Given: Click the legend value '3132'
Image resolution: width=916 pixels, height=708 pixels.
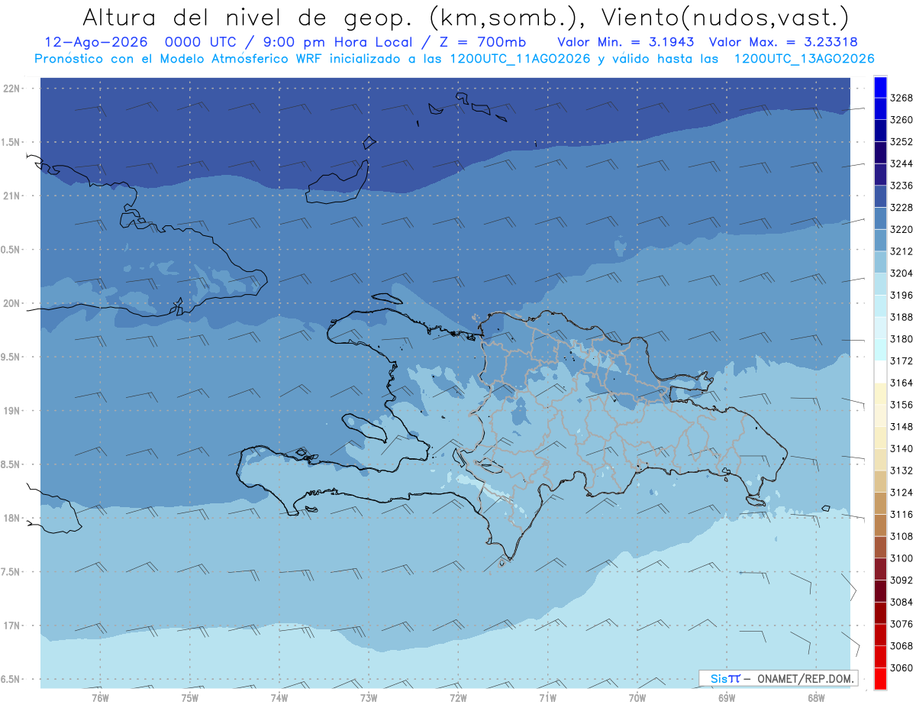Looking at the screenshot, I should (901, 470).
